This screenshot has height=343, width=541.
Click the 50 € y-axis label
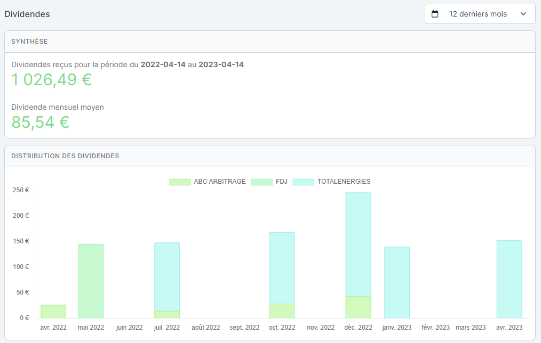coord(22,292)
